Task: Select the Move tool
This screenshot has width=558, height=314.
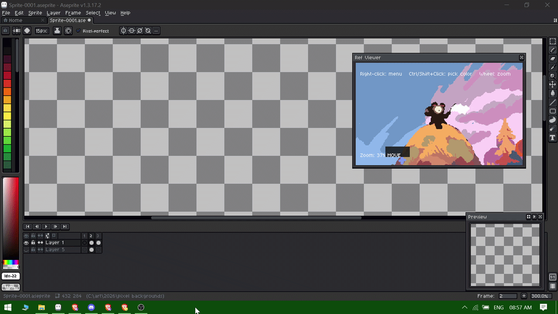Action: pos(552,84)
